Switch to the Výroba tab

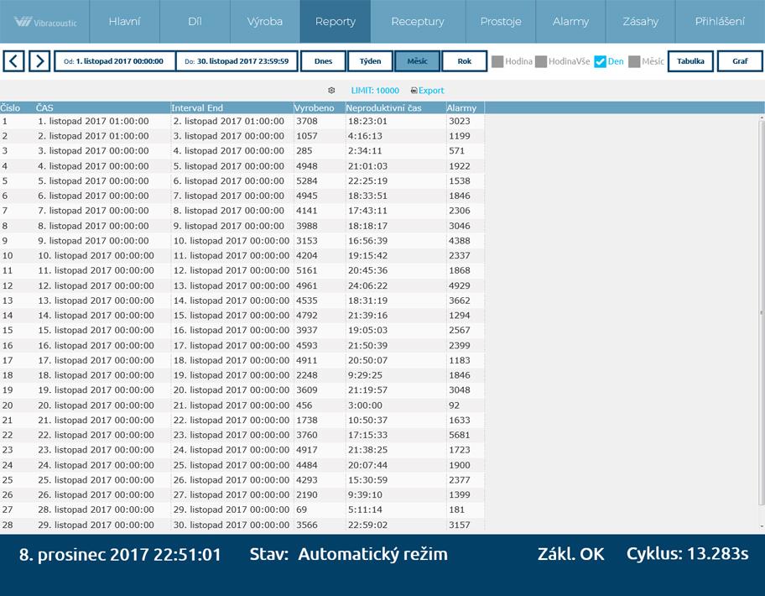pyautogui.click(x=265, y=22)
